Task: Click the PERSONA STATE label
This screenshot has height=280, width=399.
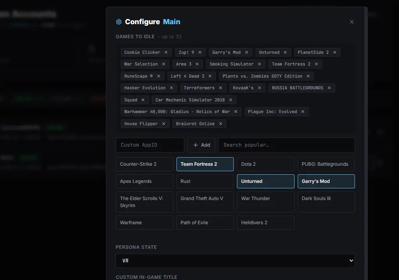Action: pyautogui.click(x=136, y=247)
